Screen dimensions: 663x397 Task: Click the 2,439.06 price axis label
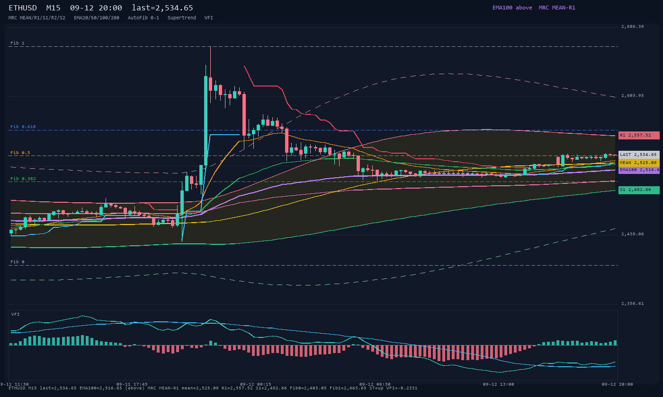(633, 234)
